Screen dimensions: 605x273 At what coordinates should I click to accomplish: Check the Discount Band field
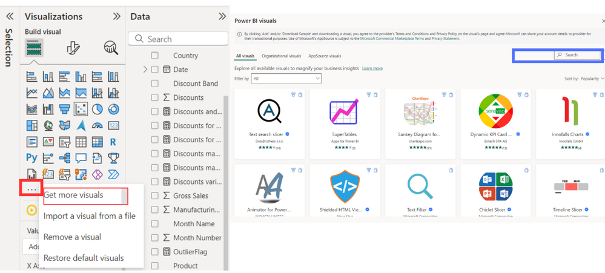tap(154, 84)
